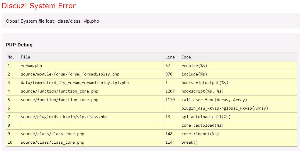Click 'source/plugin/dsu_kkvip/vip.class.php' file cell

pyautogui.click(x=91, y=117)
